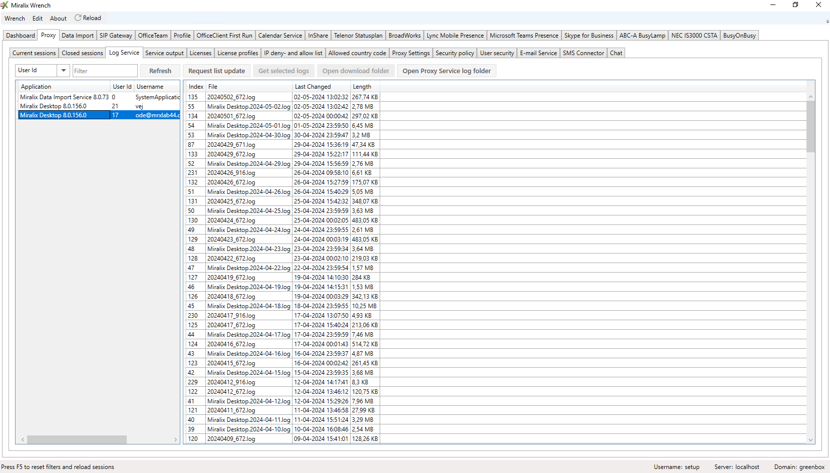830x473 pixels.
Task: Open the Microsoft Teams Presence tab
Action: (524, 36)
